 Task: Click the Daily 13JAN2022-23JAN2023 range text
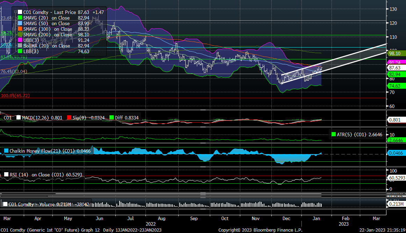click(x=132, y=230)
